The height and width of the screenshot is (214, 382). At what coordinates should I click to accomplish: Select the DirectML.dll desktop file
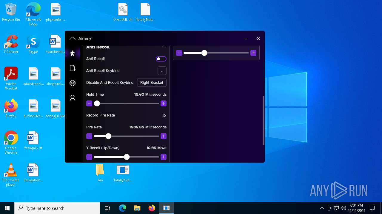click(x=123, y=12)
